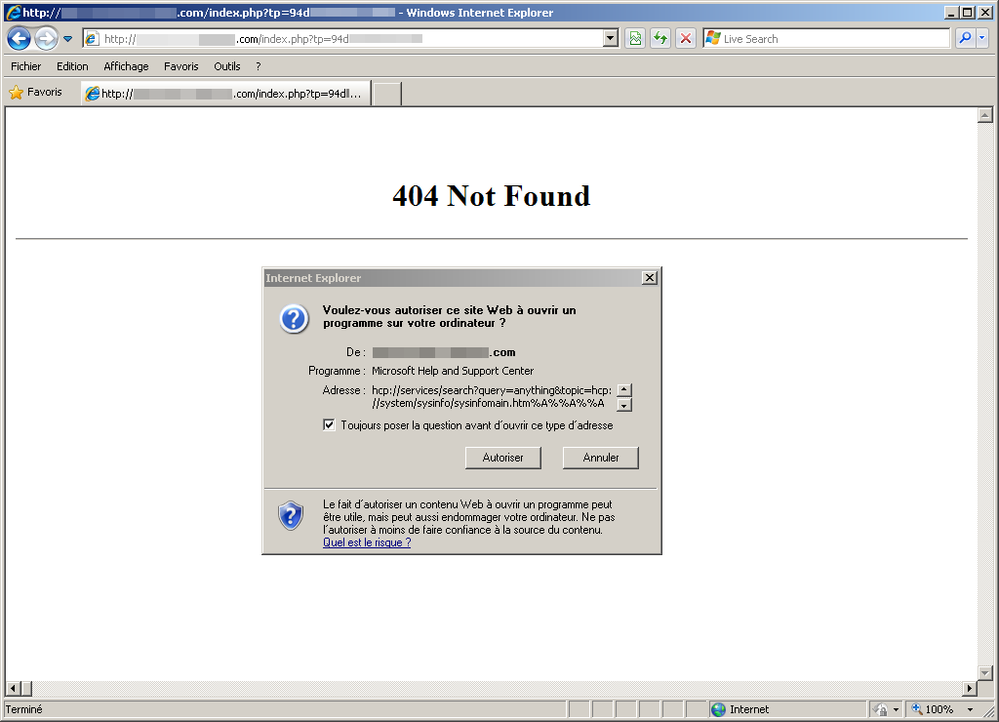Click the page scrollbar up arrow
Screen dimensions: 999x722
(x=985, y=115)
